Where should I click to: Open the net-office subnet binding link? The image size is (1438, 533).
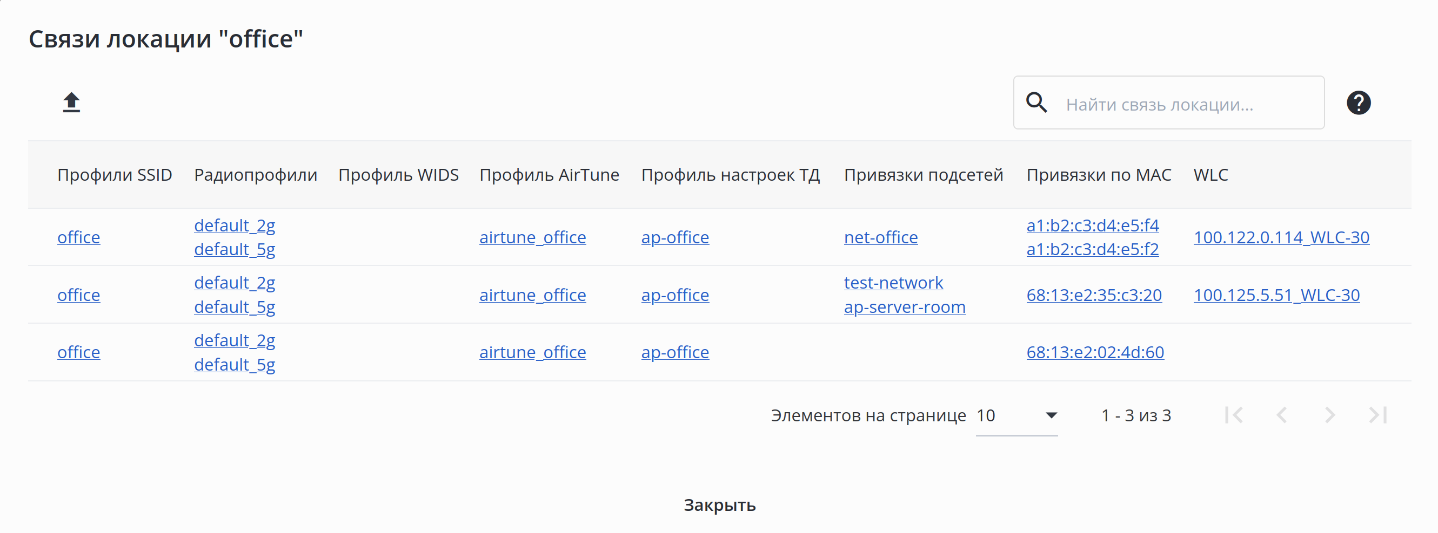[x=880, y=237]
